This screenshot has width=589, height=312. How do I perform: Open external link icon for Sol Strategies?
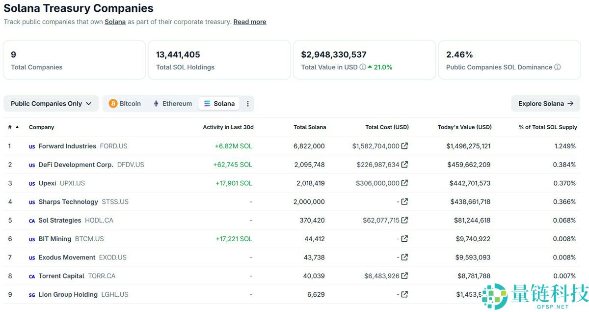pyautogui.click(x=404, y=220)
